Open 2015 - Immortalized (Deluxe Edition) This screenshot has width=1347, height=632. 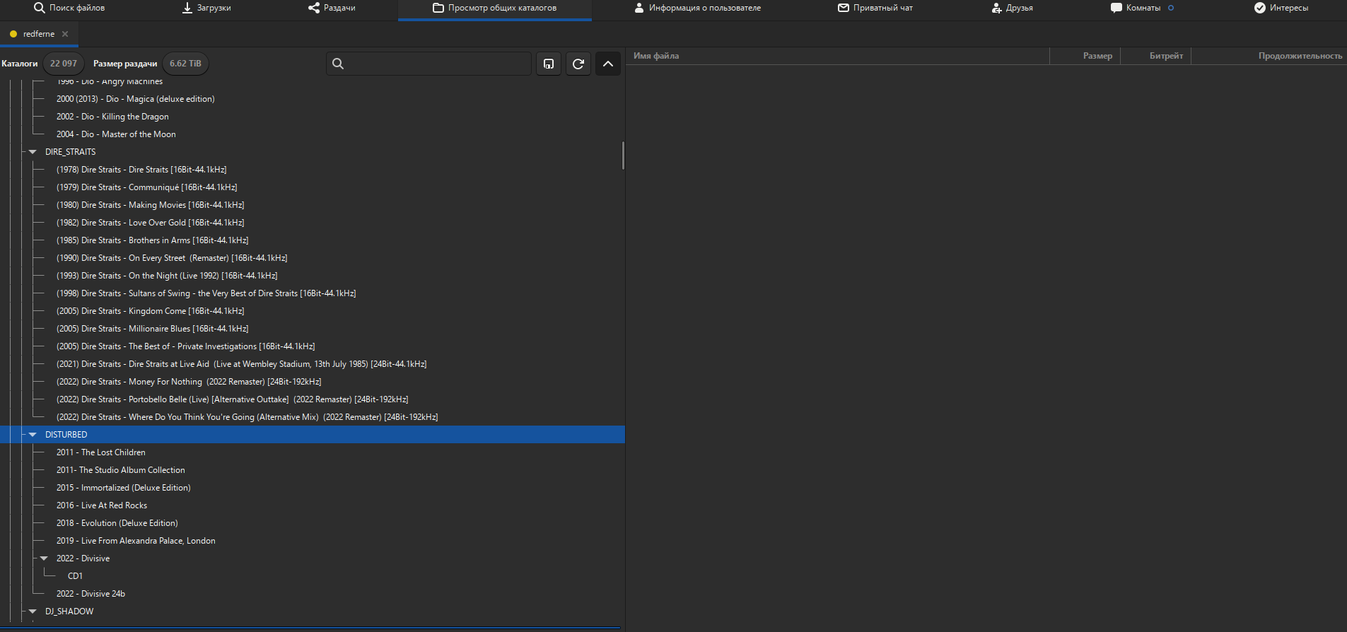point(124,488)
